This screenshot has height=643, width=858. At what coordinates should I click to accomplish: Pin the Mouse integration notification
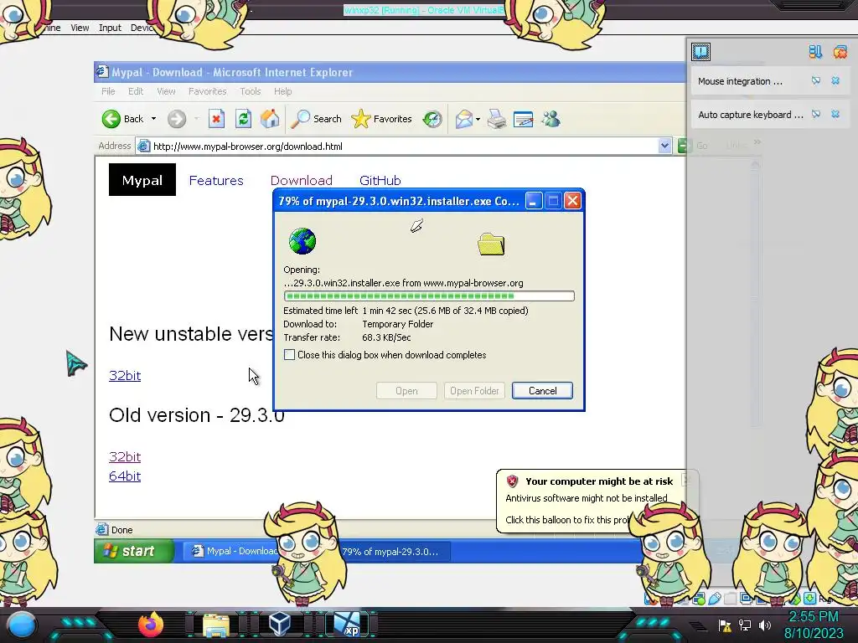coord(816,81)
